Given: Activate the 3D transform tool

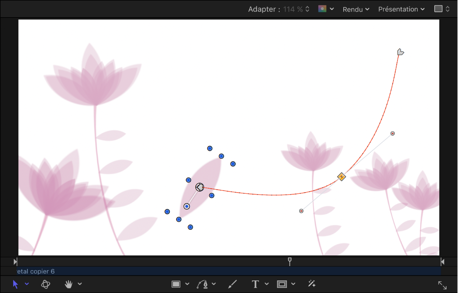Looking at the screenshot, I should [46, 284].
